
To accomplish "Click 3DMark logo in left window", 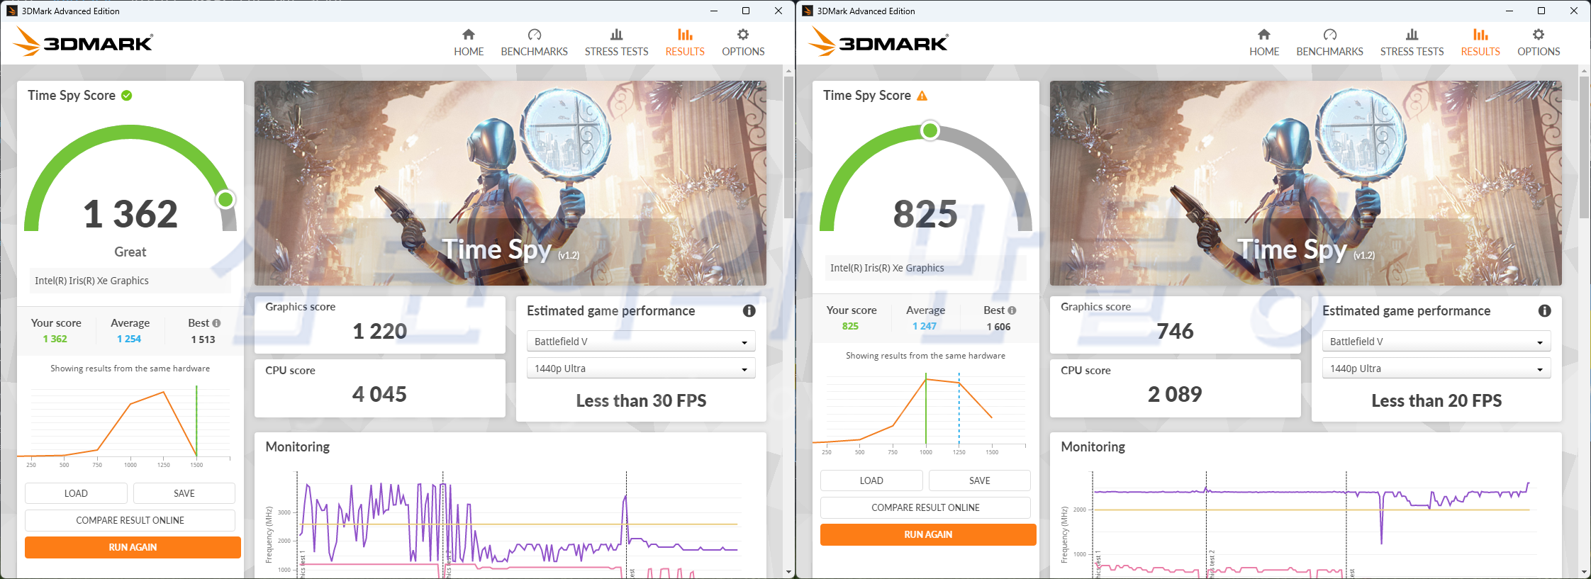I will click(83, 42).
